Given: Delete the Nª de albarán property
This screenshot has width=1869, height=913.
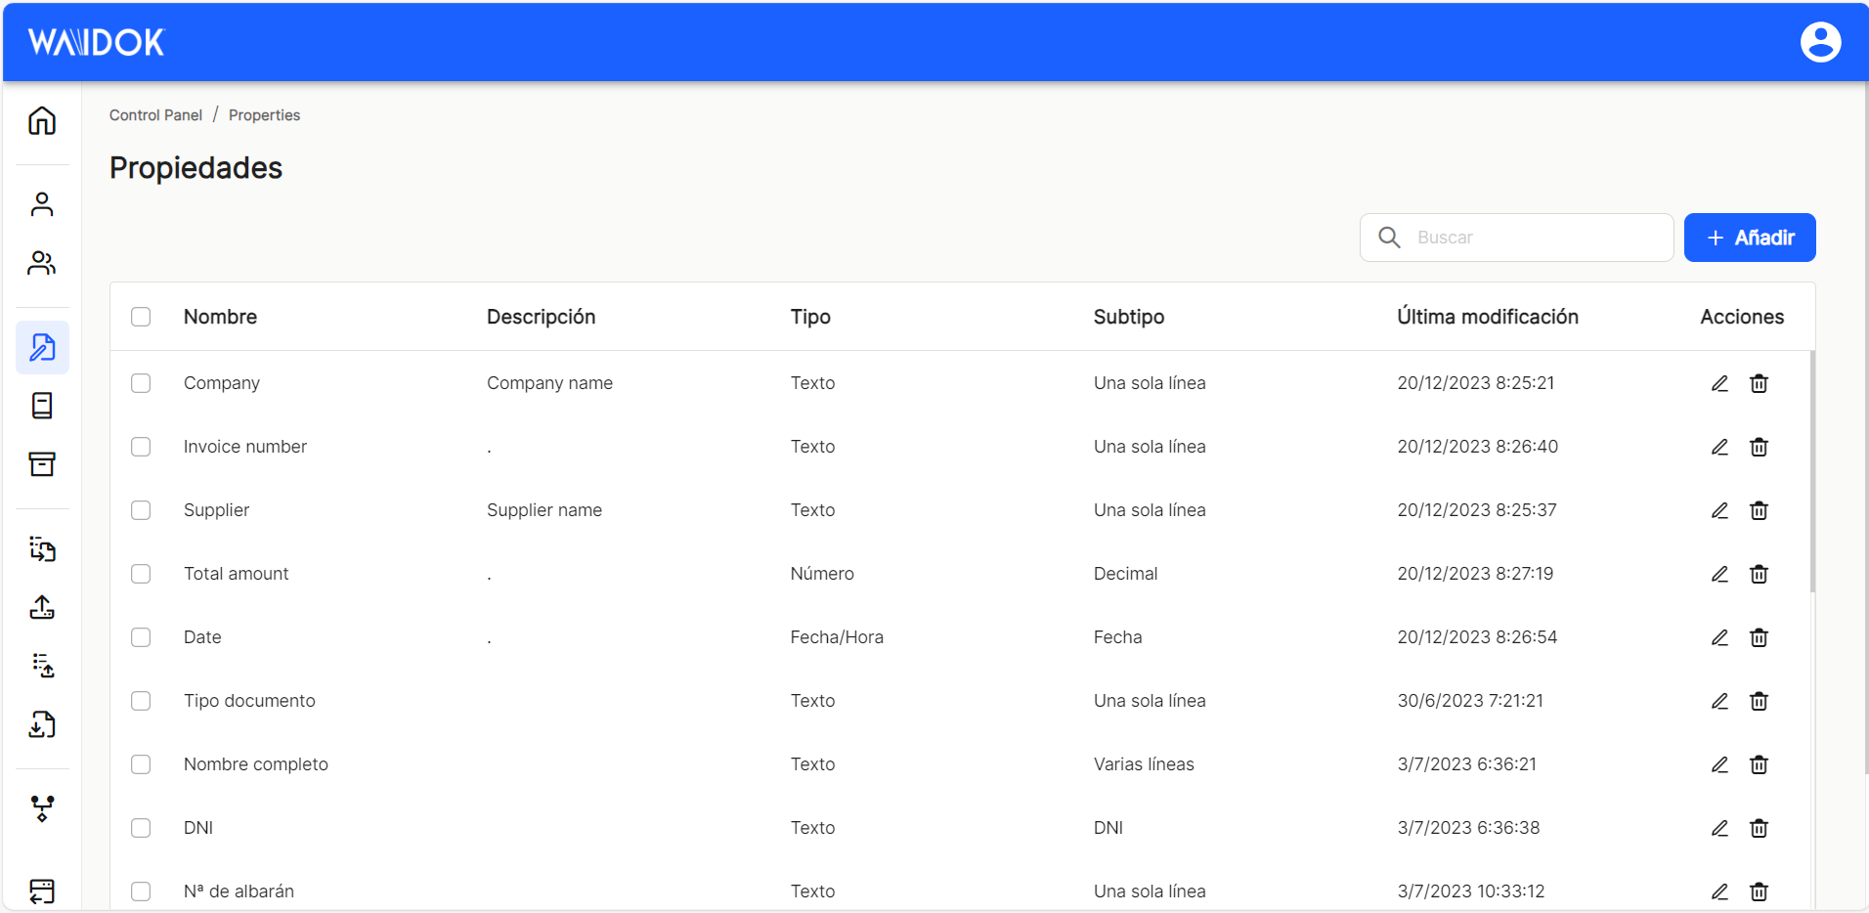Looking at the screenshot, I should pyautogui.click(x=1759, y=891).
